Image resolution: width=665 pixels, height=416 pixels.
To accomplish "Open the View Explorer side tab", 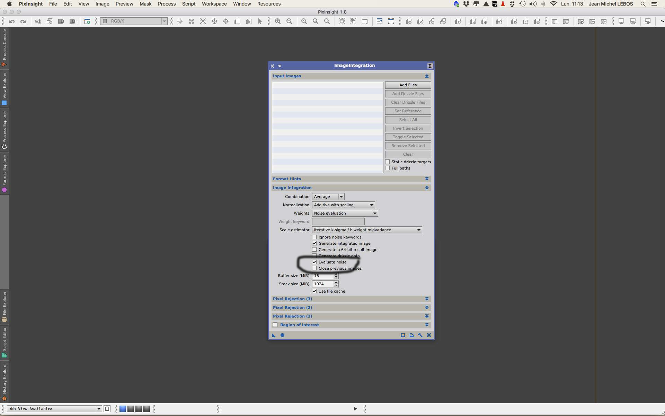I will pyautogui.click(x=4, y=89).
